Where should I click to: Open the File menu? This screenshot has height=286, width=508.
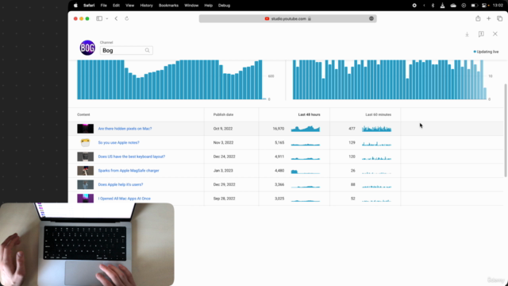tap(103, 6)
